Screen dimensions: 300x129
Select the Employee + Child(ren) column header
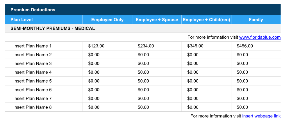coord(206,20)
